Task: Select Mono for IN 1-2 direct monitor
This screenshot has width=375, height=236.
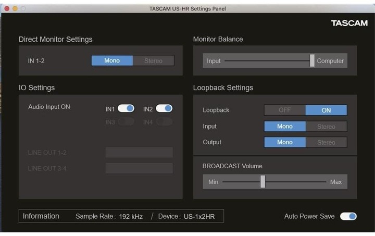Action: click(112, 60)
